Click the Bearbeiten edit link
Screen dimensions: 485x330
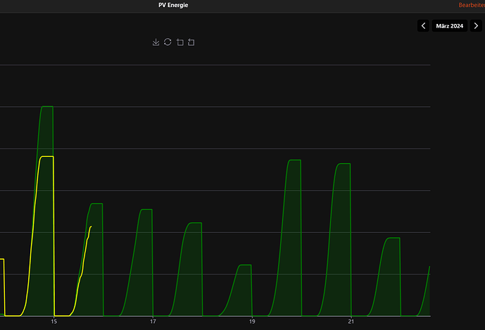pyautogui.click(x=472, y=5)
